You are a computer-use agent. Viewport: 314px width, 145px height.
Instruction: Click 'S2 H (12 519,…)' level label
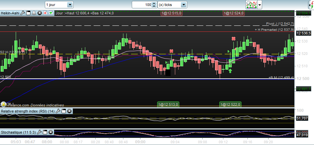[12, 52]
